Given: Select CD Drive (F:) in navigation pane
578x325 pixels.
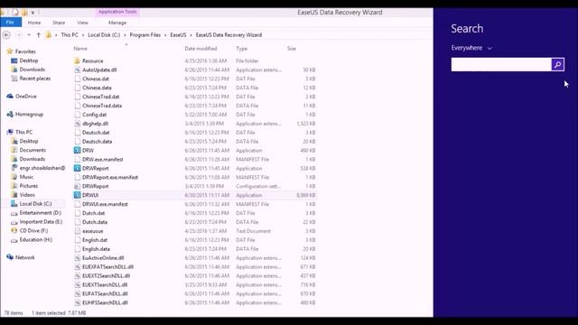Looking at the screenshot, I should (x=33, y=231).
